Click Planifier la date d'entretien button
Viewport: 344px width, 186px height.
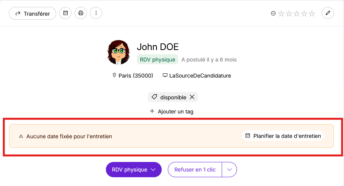pyautogui.click(x=283, y=136)
